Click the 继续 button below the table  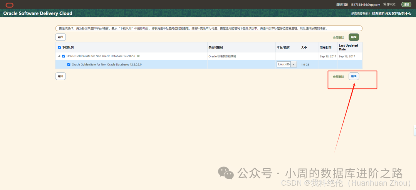[x=354, y=76]
